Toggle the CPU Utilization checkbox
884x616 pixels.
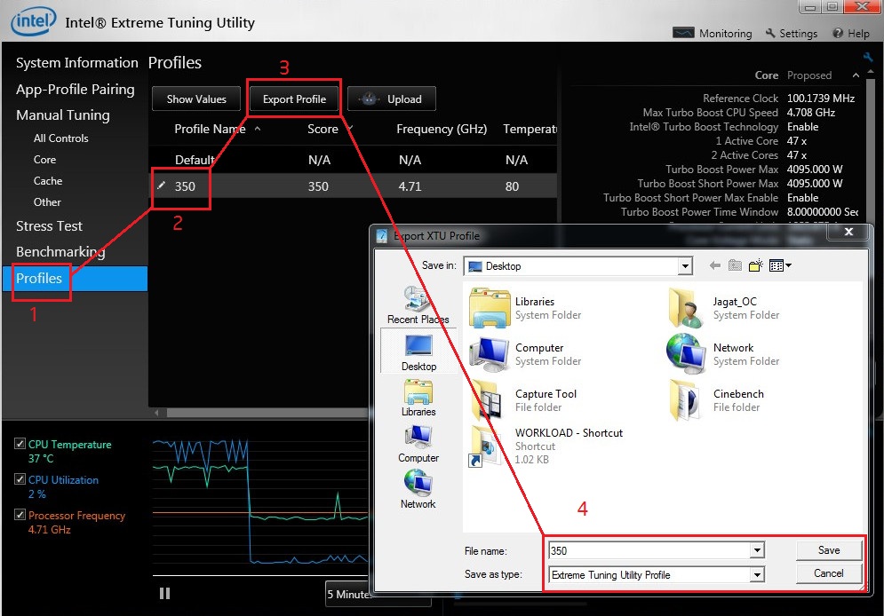[x=20, y=479]
